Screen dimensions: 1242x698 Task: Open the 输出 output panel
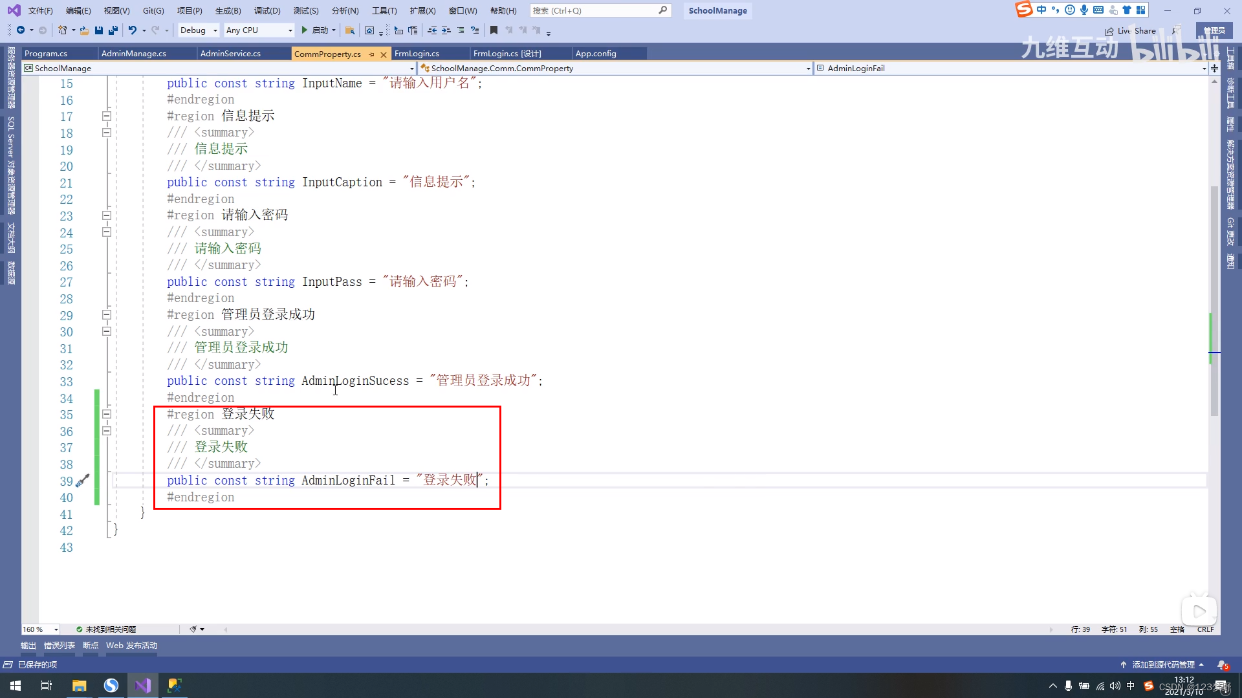click(28, 645)
